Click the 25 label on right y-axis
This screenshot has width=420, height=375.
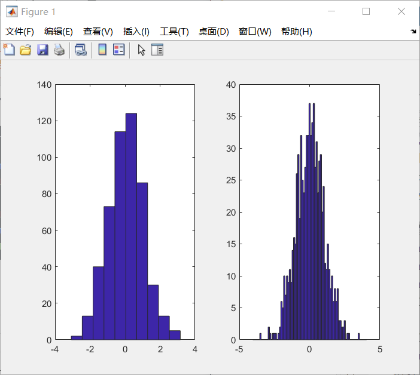(x=231, y=180)
